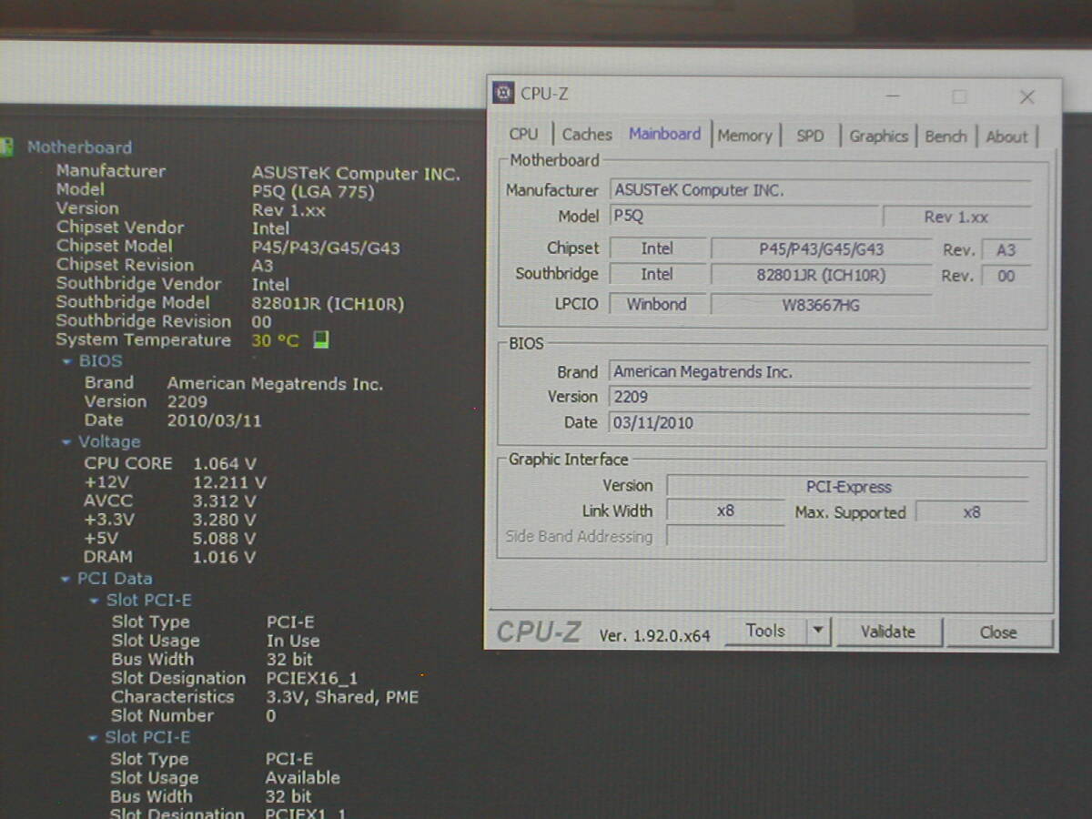Open the Memory tab
The image size is (1092, 819).
[x=744, y=136]
